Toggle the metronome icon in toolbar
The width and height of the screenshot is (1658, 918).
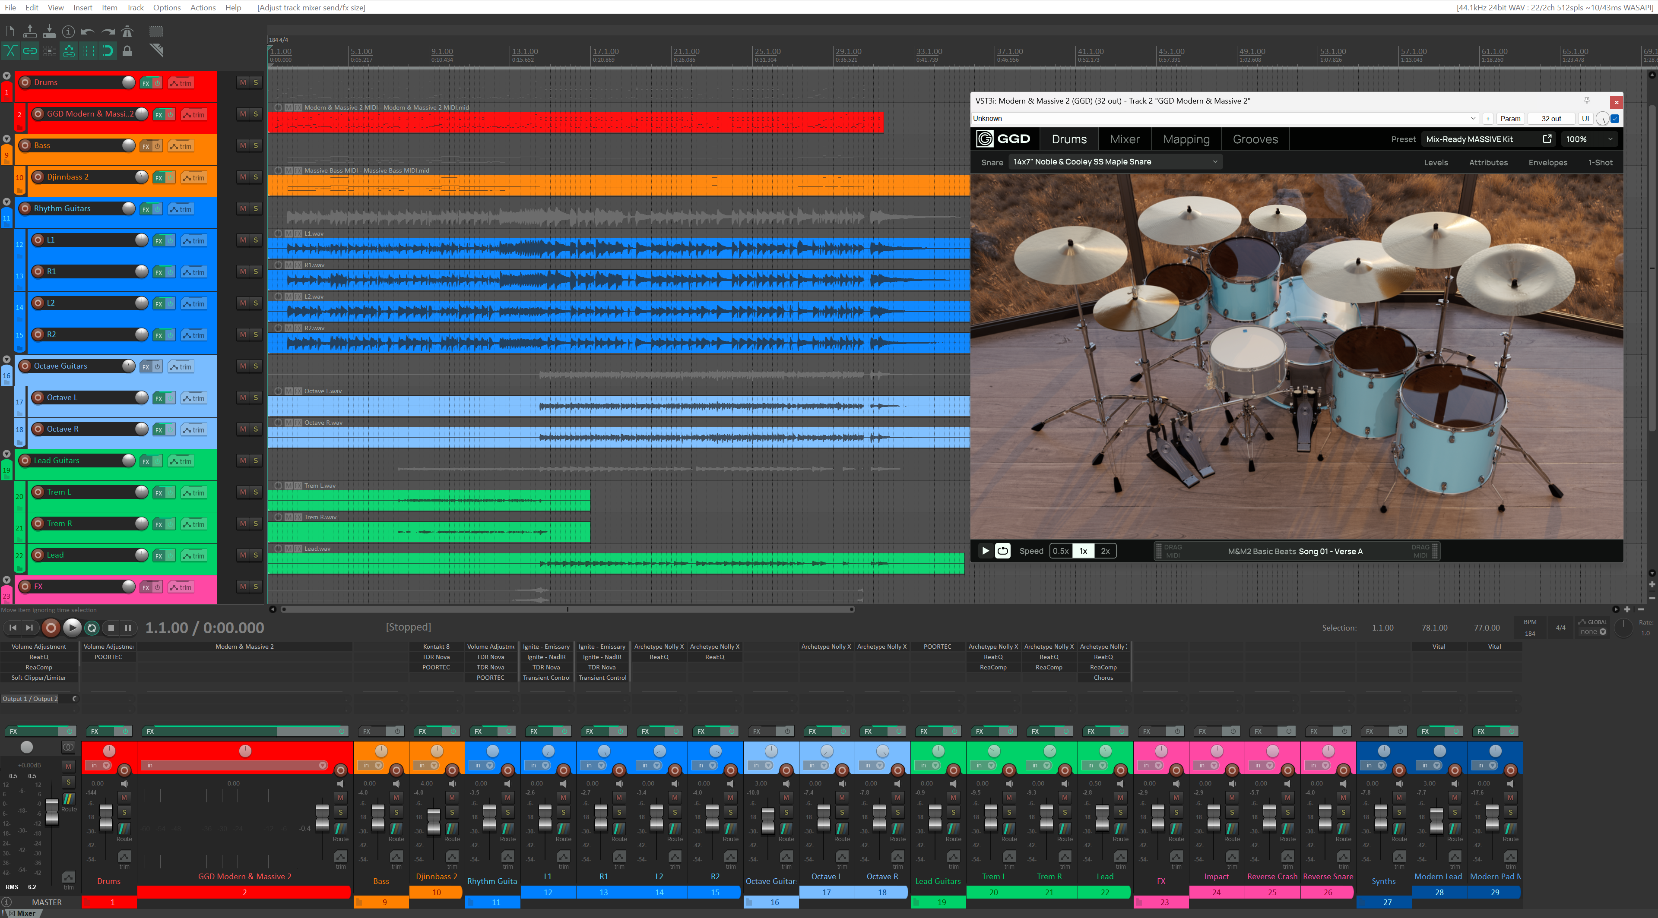[x=127, y=32]
